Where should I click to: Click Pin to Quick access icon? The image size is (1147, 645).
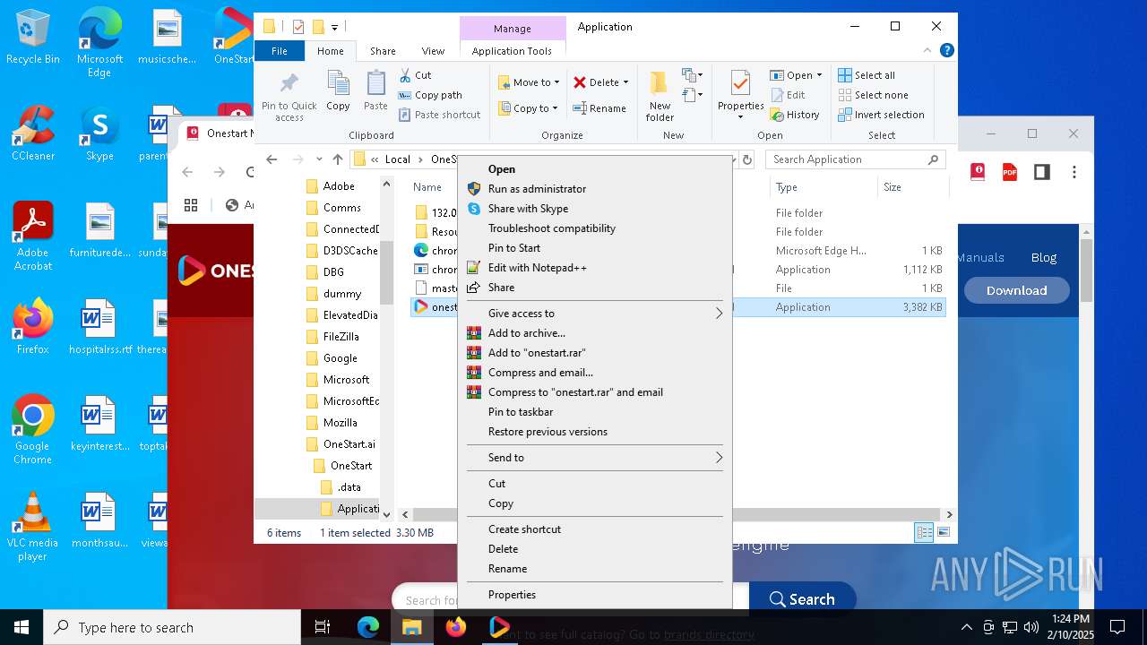point(289,97)
